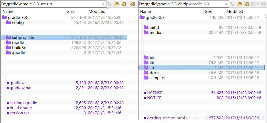
Task: Sort left pane by Size column
Action: coord(76,11)
